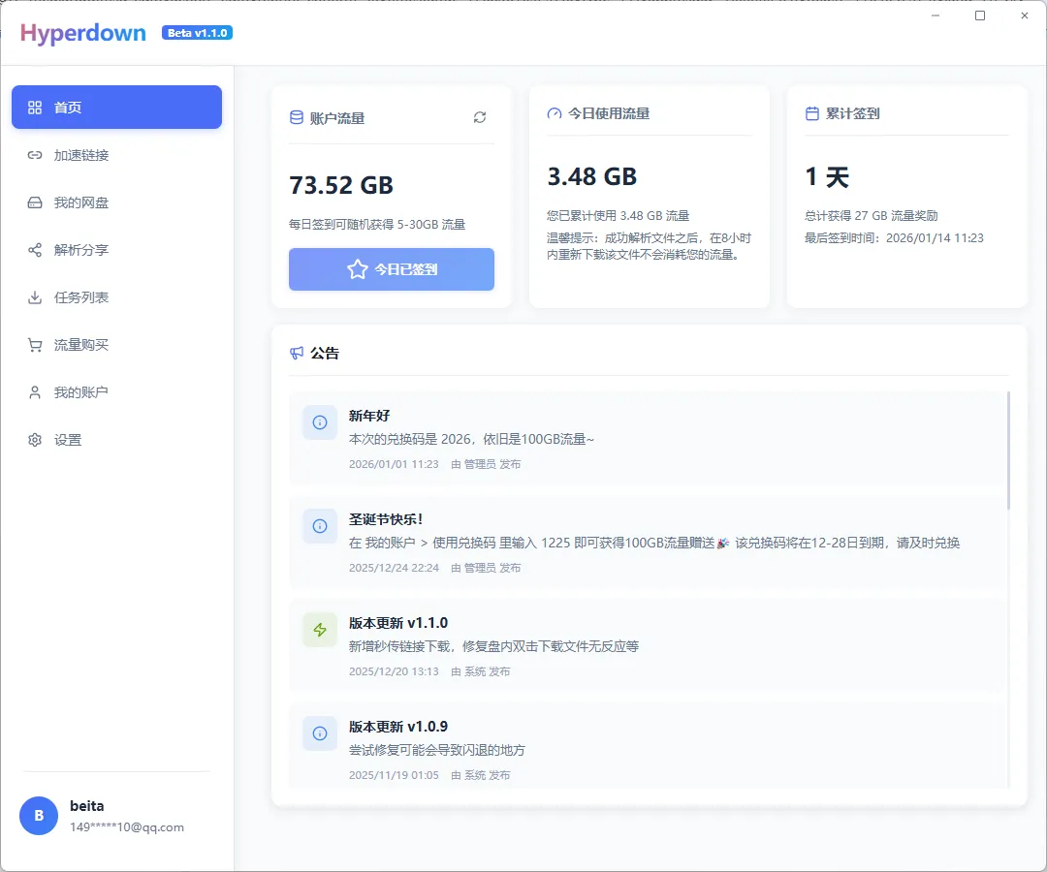The height and width of the screenshot is (872, 1047).
Task: Click the Hyperdown logo text
Action: point(82,33)
